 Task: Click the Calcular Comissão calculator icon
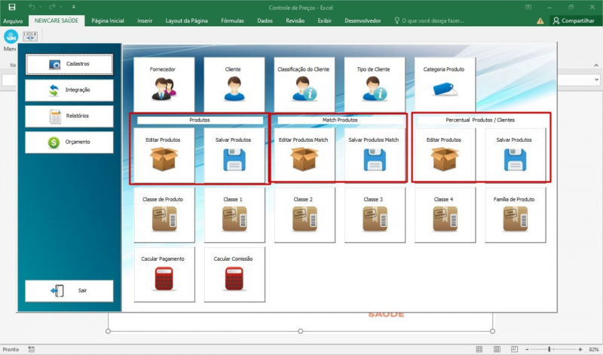coord(233,277)
